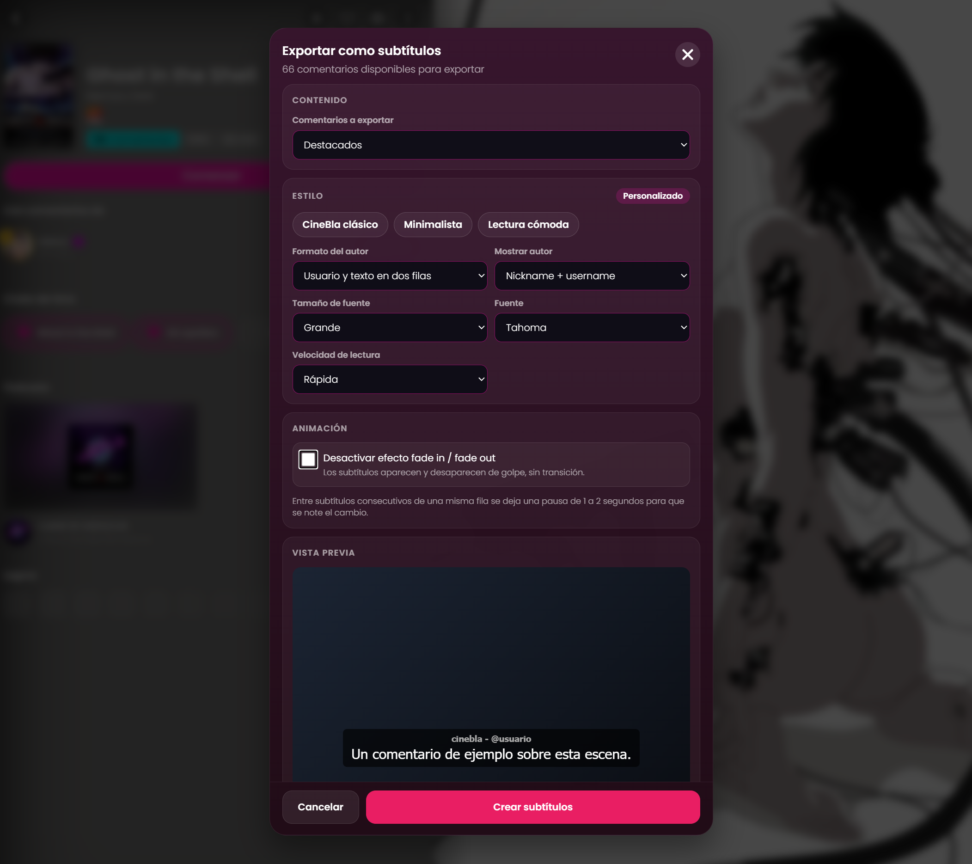Click the 'Los subtítulos aparecen y desaparecen' description

pos(454,472)
